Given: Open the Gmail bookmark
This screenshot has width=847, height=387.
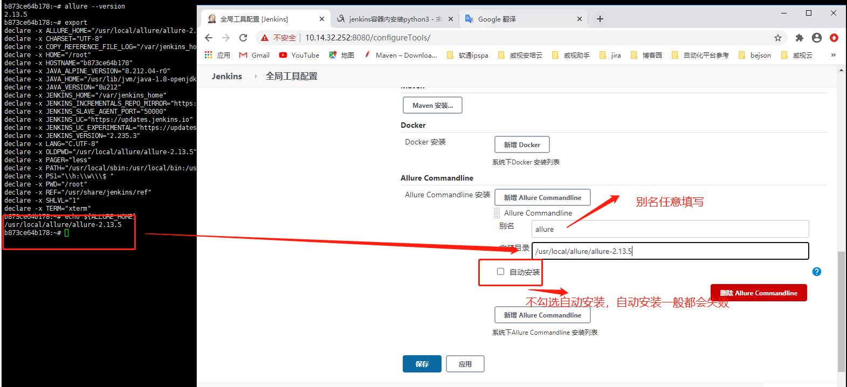Looking at the screenshot, I should pyautogui.click(x=254, y=55).
